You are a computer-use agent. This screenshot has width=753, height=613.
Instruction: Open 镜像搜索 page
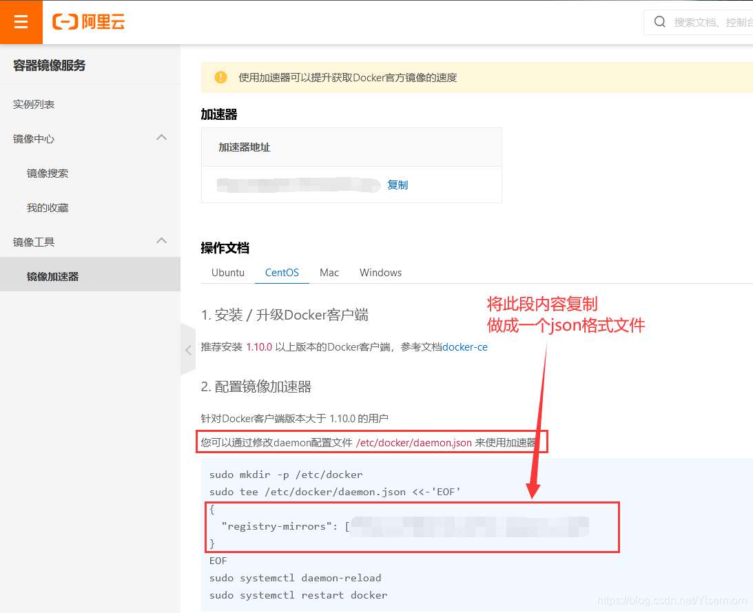coord(48,174)
